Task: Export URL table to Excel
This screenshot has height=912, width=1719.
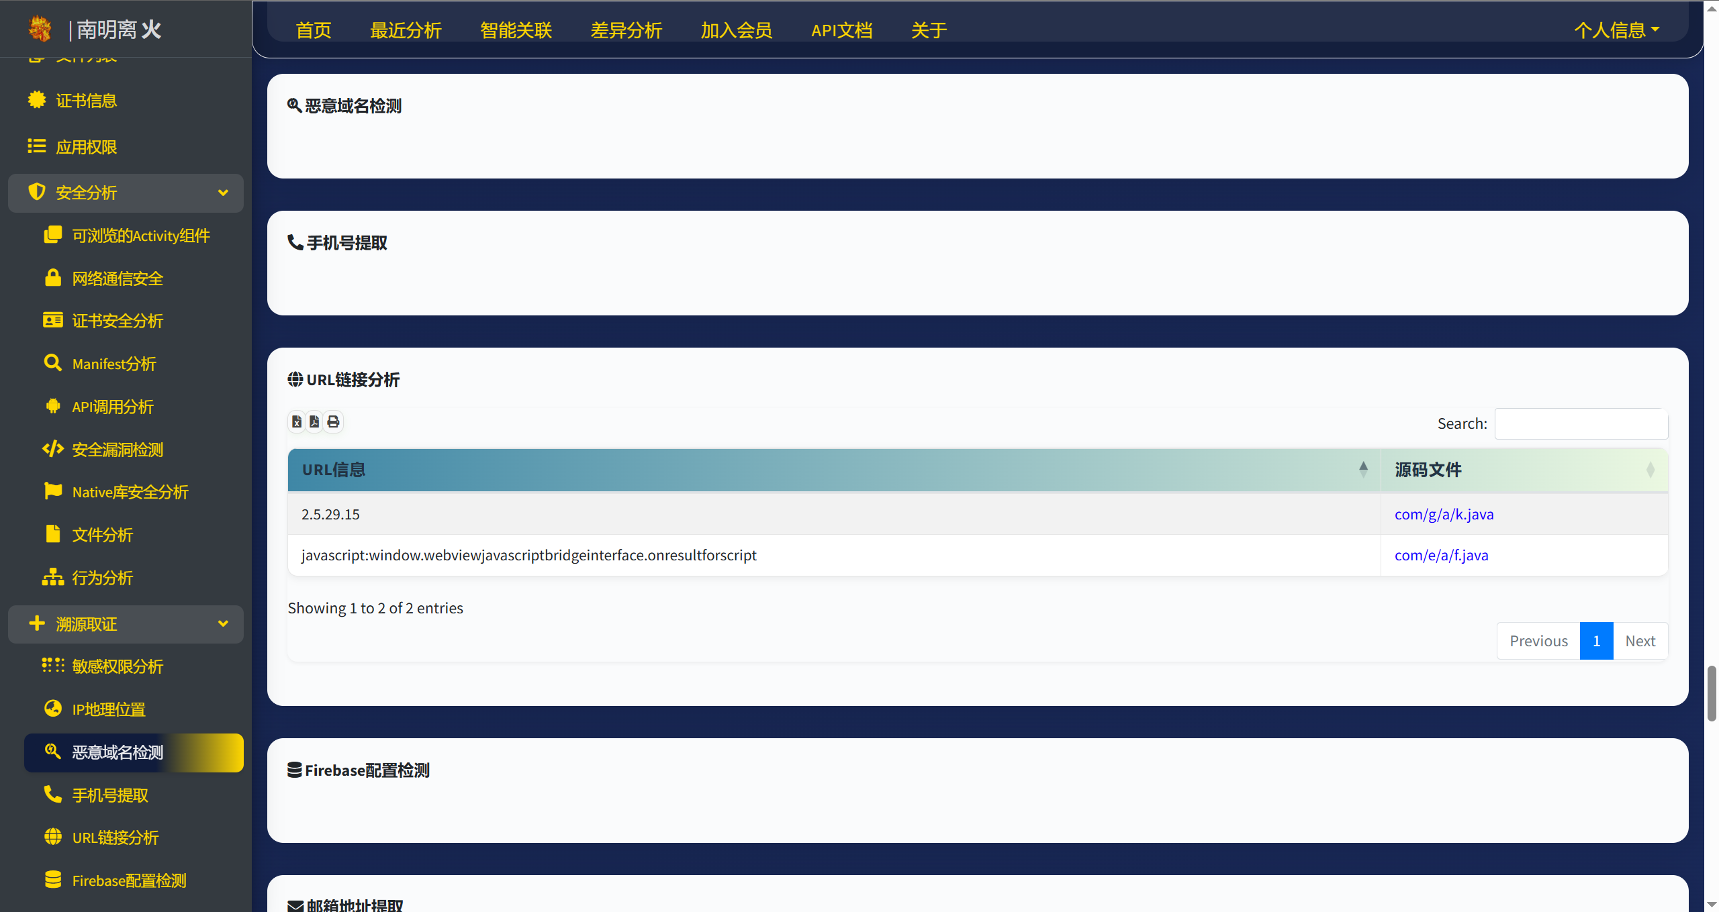Action: (x=297, y=421)
